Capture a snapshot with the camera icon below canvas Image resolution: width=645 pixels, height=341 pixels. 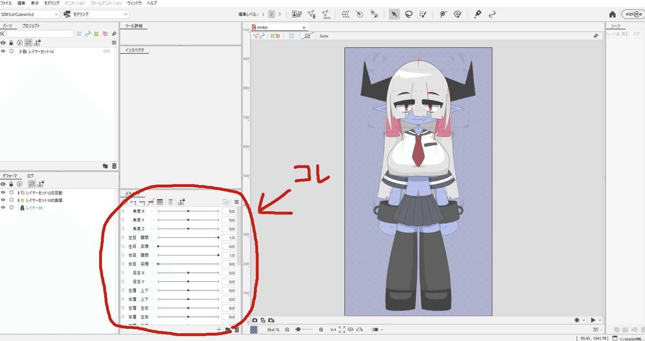pyautogui.click(x=254, y=319)
